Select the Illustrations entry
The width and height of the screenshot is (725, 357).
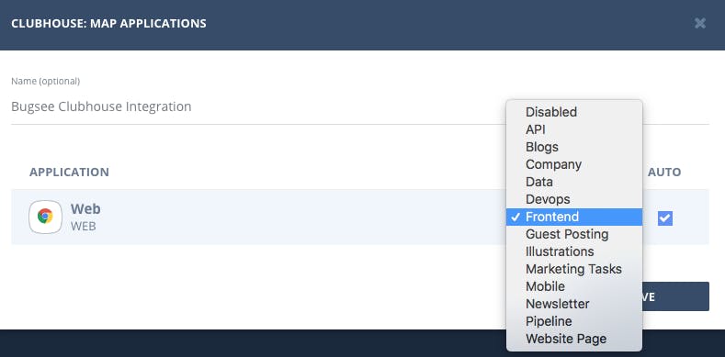574,251
